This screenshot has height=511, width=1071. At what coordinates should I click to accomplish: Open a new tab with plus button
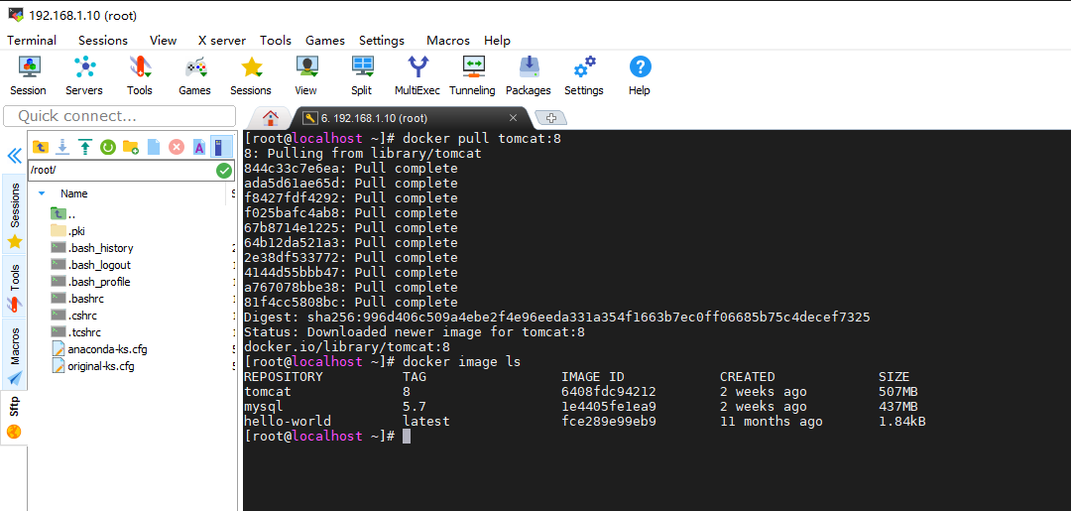tap(552, 118)
